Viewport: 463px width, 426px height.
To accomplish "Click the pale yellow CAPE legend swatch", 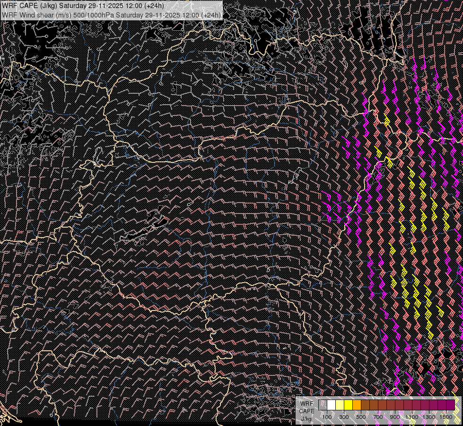I will (340, 405).
